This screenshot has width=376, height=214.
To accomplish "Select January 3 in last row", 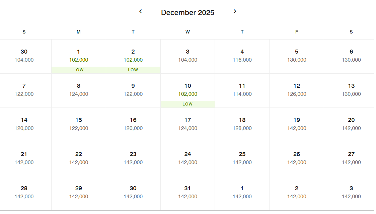I will 351,193.
